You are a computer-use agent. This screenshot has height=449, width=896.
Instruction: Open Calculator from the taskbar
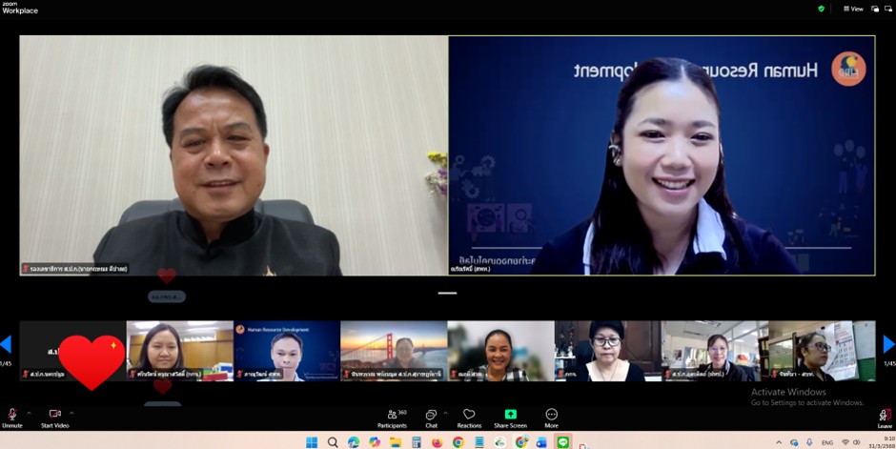tap(416, 442)
